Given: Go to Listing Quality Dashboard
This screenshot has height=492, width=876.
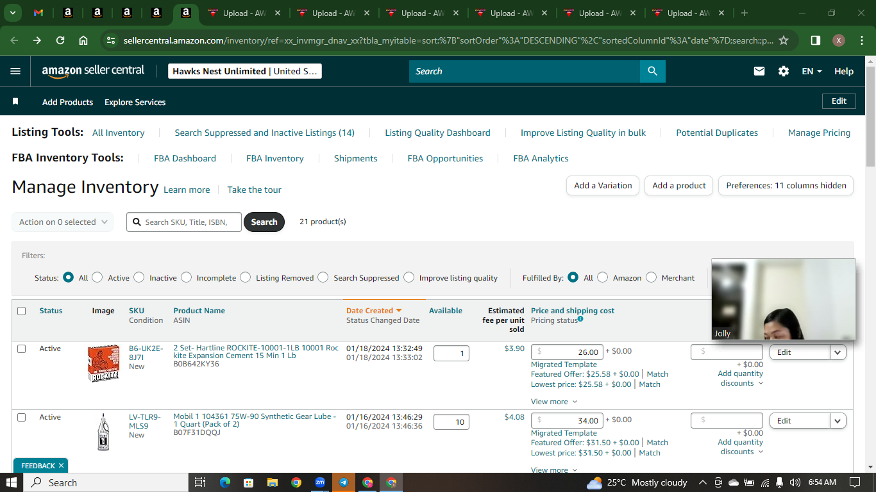Looking at the screenshot, I should (437, 133).
